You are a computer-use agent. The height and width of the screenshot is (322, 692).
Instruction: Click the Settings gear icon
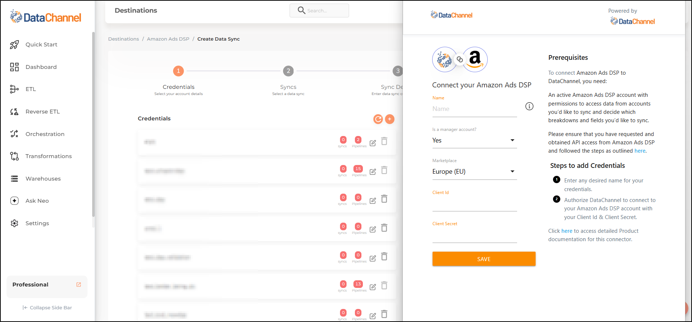tap(14, 223)
